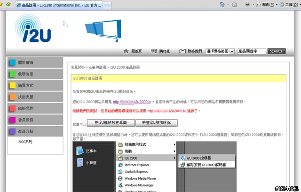
Task: Click 把i2U連結放在桌面 button
Action: pyautogui.click(x=111, y=123)
